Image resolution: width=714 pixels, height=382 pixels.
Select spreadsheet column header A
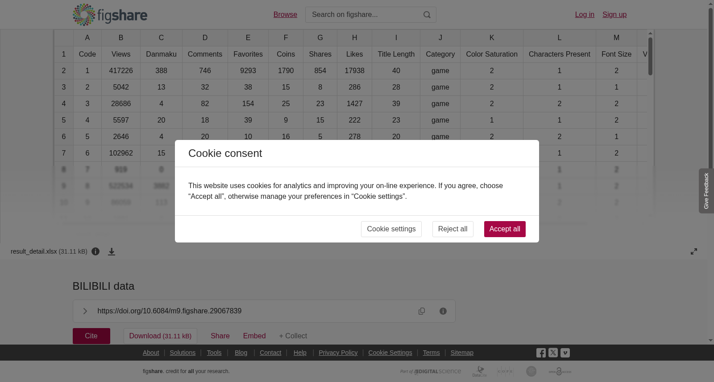tap(87, 38)
